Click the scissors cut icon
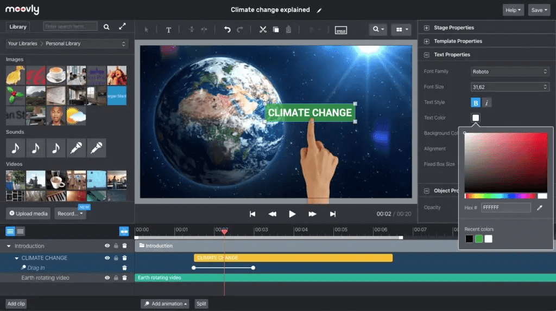The height and width of the screenshot is (311, 556). (263, 29)
